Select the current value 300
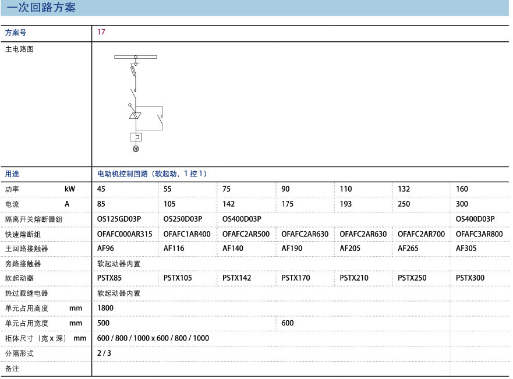This screenshot has height=379, width=513. coord(462,204)
